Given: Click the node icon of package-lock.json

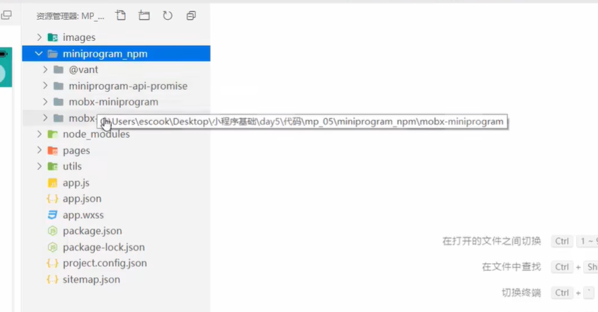Looking at the screenshot, I should click(52, 247).
